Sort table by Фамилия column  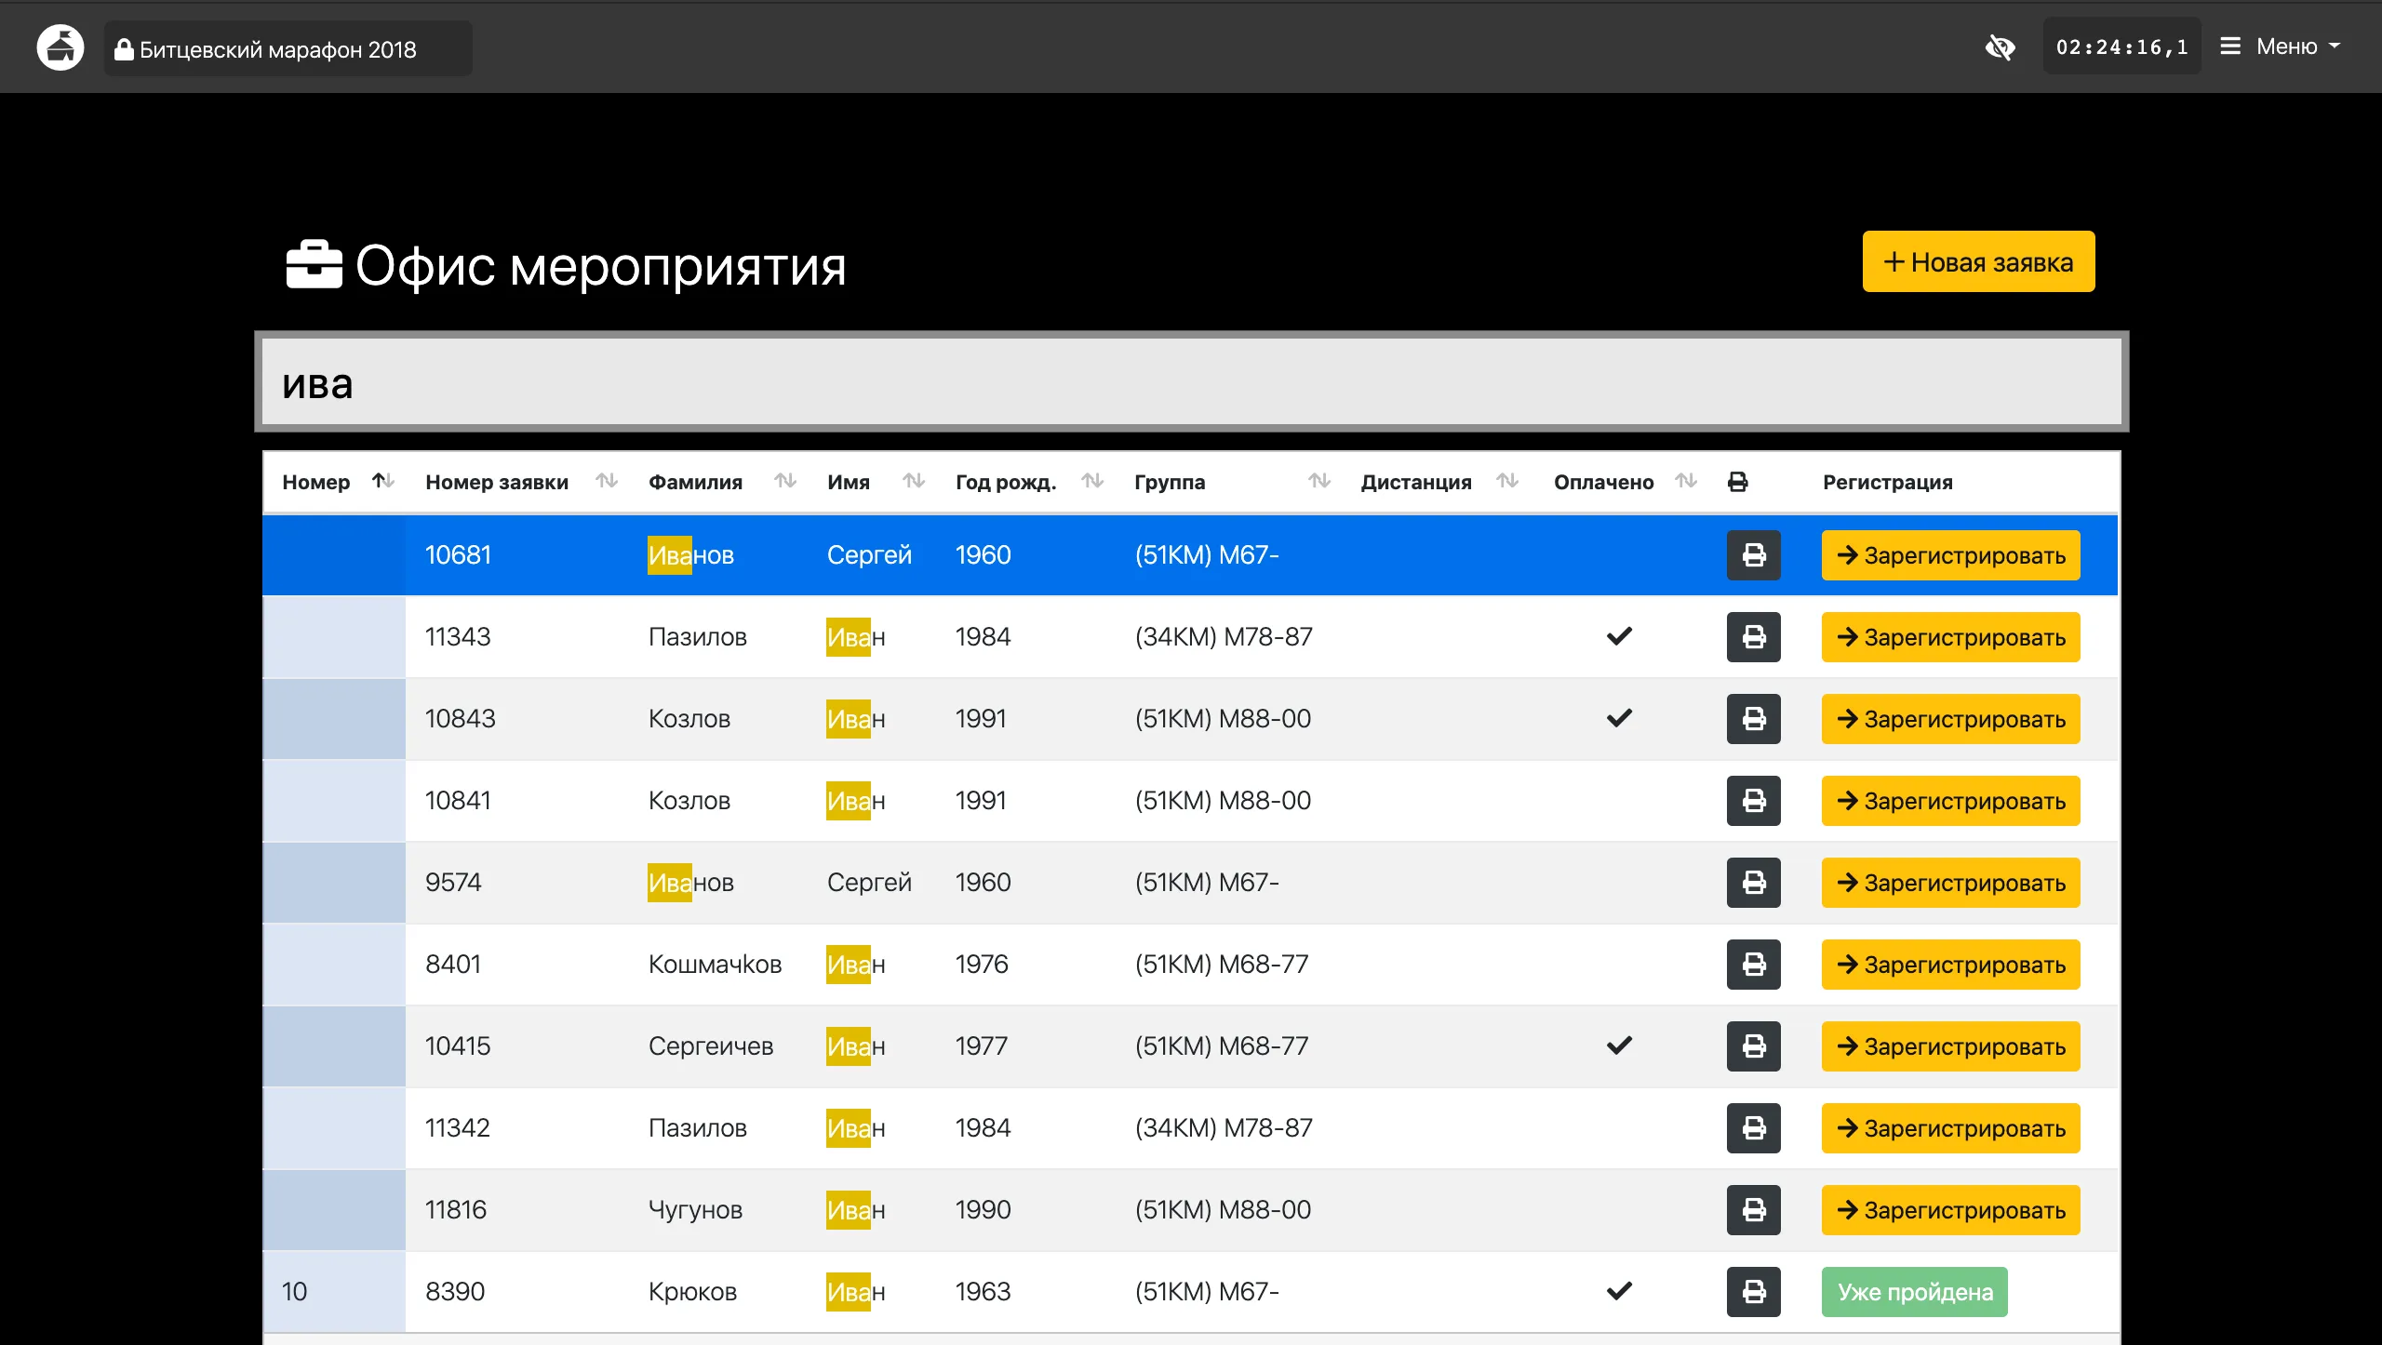pyautogui.click(x=785, y=481)
